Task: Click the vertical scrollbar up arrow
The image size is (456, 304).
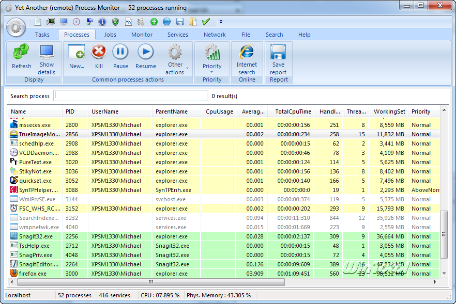Action: coord(444,110)
